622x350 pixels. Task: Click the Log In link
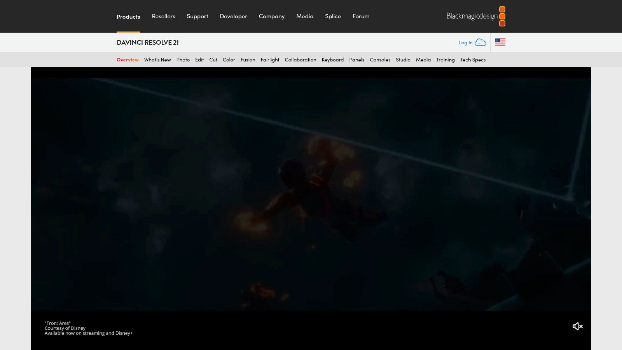466,43
